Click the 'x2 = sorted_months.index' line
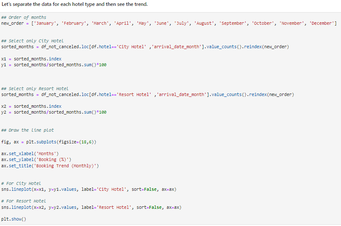Image resolution: width=341 pixels, height=226 pixels. [x=32, y=107]
